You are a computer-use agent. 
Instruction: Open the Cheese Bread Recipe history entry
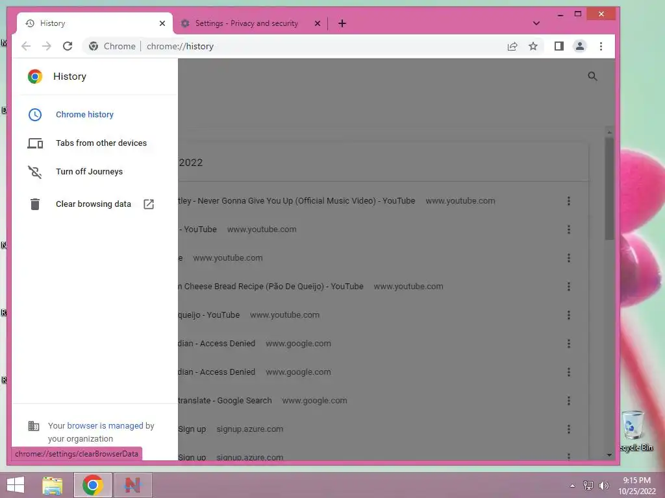[271, 286]
